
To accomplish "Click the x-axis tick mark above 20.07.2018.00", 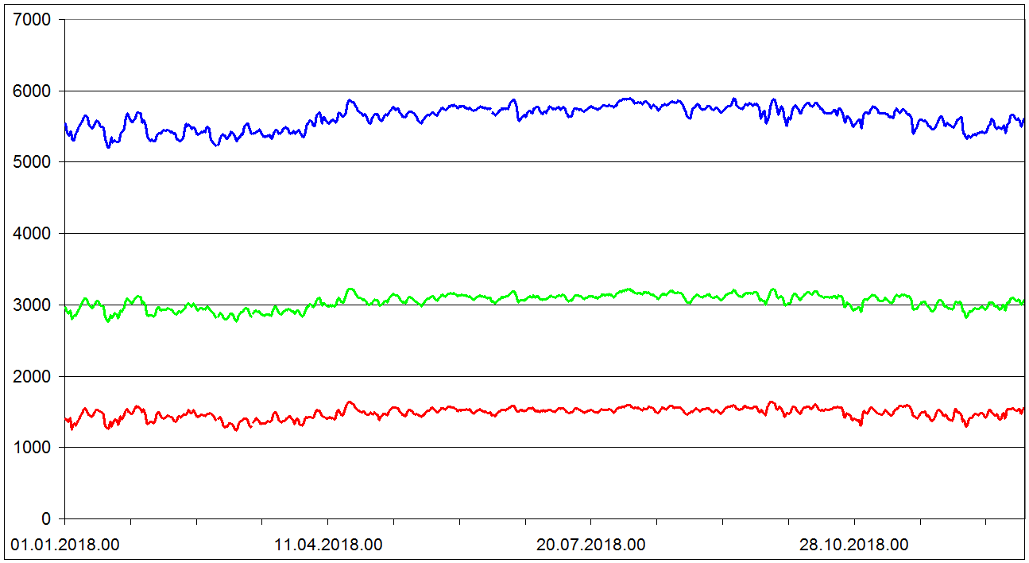I will point(590,522).
